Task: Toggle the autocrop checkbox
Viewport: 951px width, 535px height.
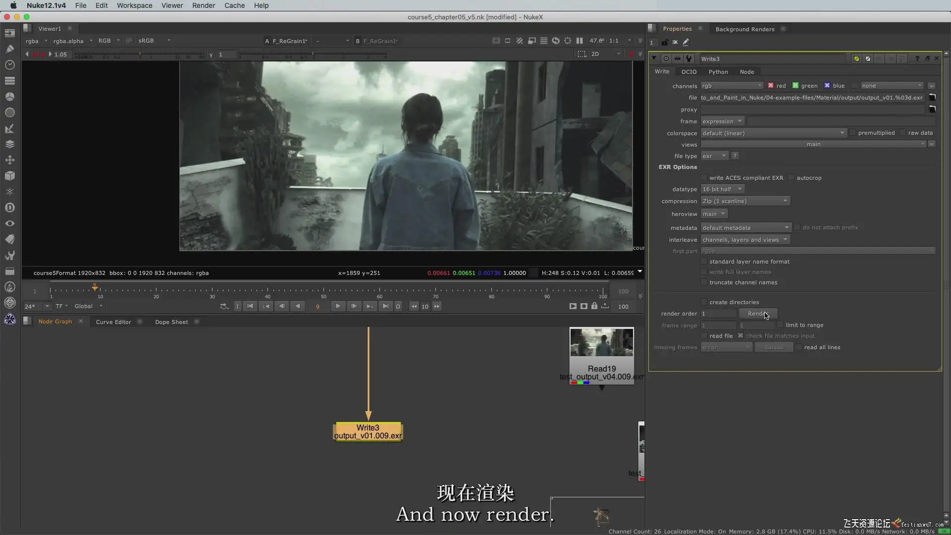Action: [791, 178]
